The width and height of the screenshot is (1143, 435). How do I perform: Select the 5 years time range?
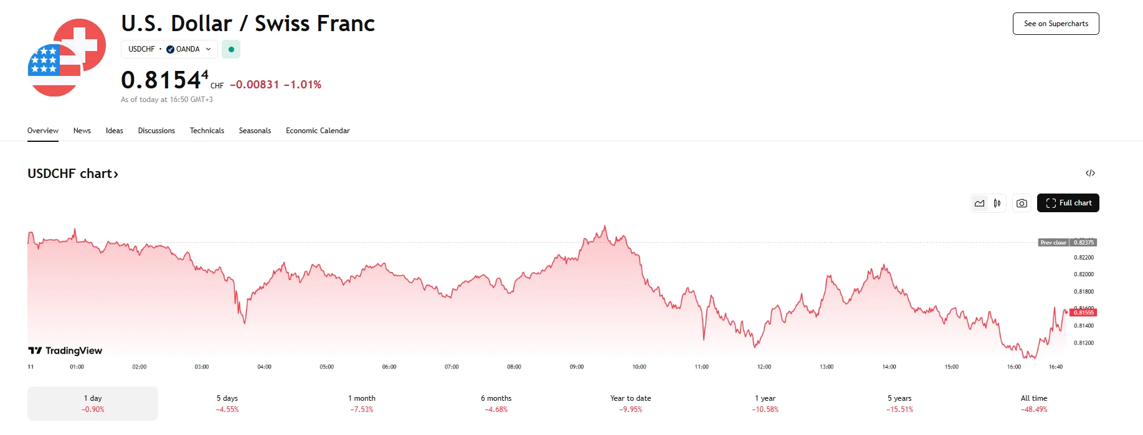pyautogui.click(x=899, y=403)
